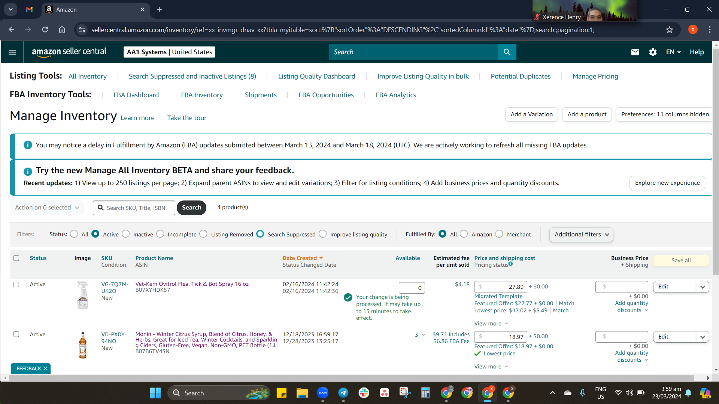Screen dimensions: 719x404
Task: Open Snipping Tool from the taskbar
Action: coord(405,393)
